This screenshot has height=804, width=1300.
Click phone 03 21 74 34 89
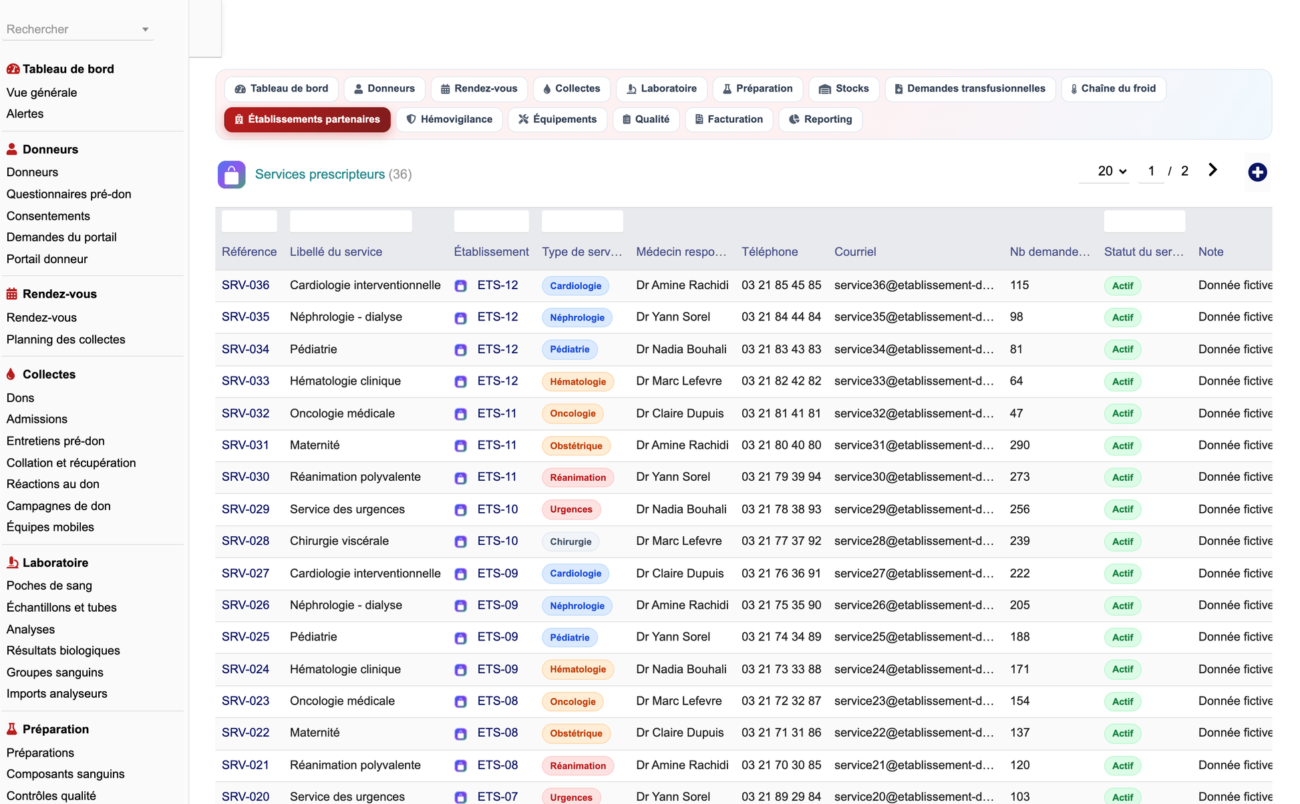click(x=781, y=637)
